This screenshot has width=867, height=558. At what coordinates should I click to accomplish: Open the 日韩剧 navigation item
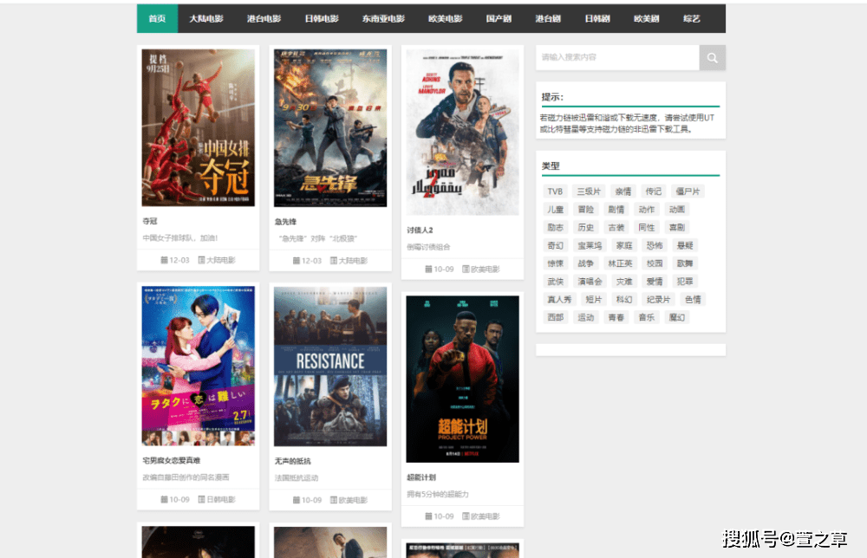pos(597,19)
